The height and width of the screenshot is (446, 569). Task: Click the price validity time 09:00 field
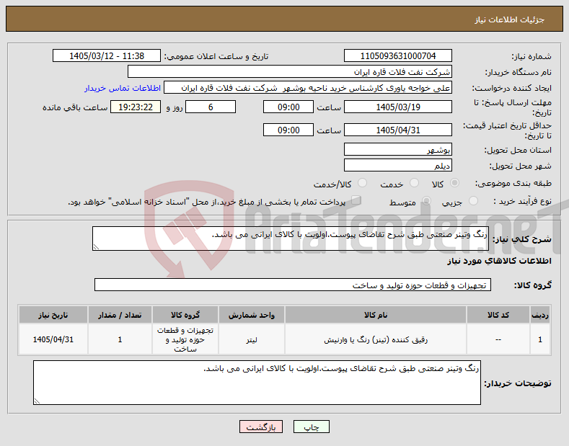coord(288,130)
